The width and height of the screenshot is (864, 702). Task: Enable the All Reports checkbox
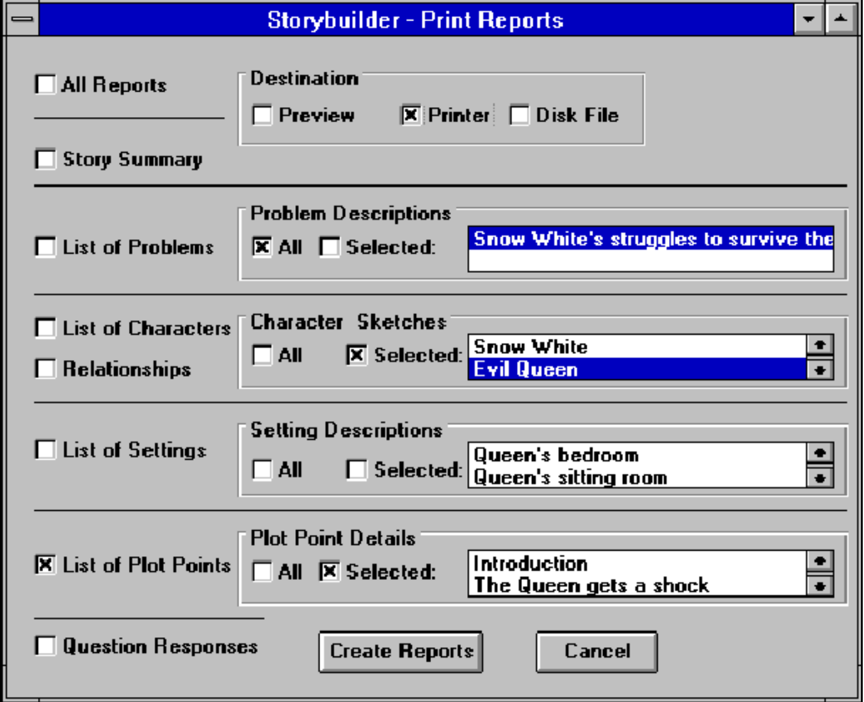click(44, 85)
